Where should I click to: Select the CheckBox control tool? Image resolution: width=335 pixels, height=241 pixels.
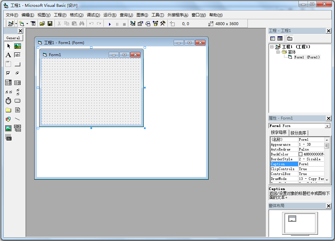point(8,73)
